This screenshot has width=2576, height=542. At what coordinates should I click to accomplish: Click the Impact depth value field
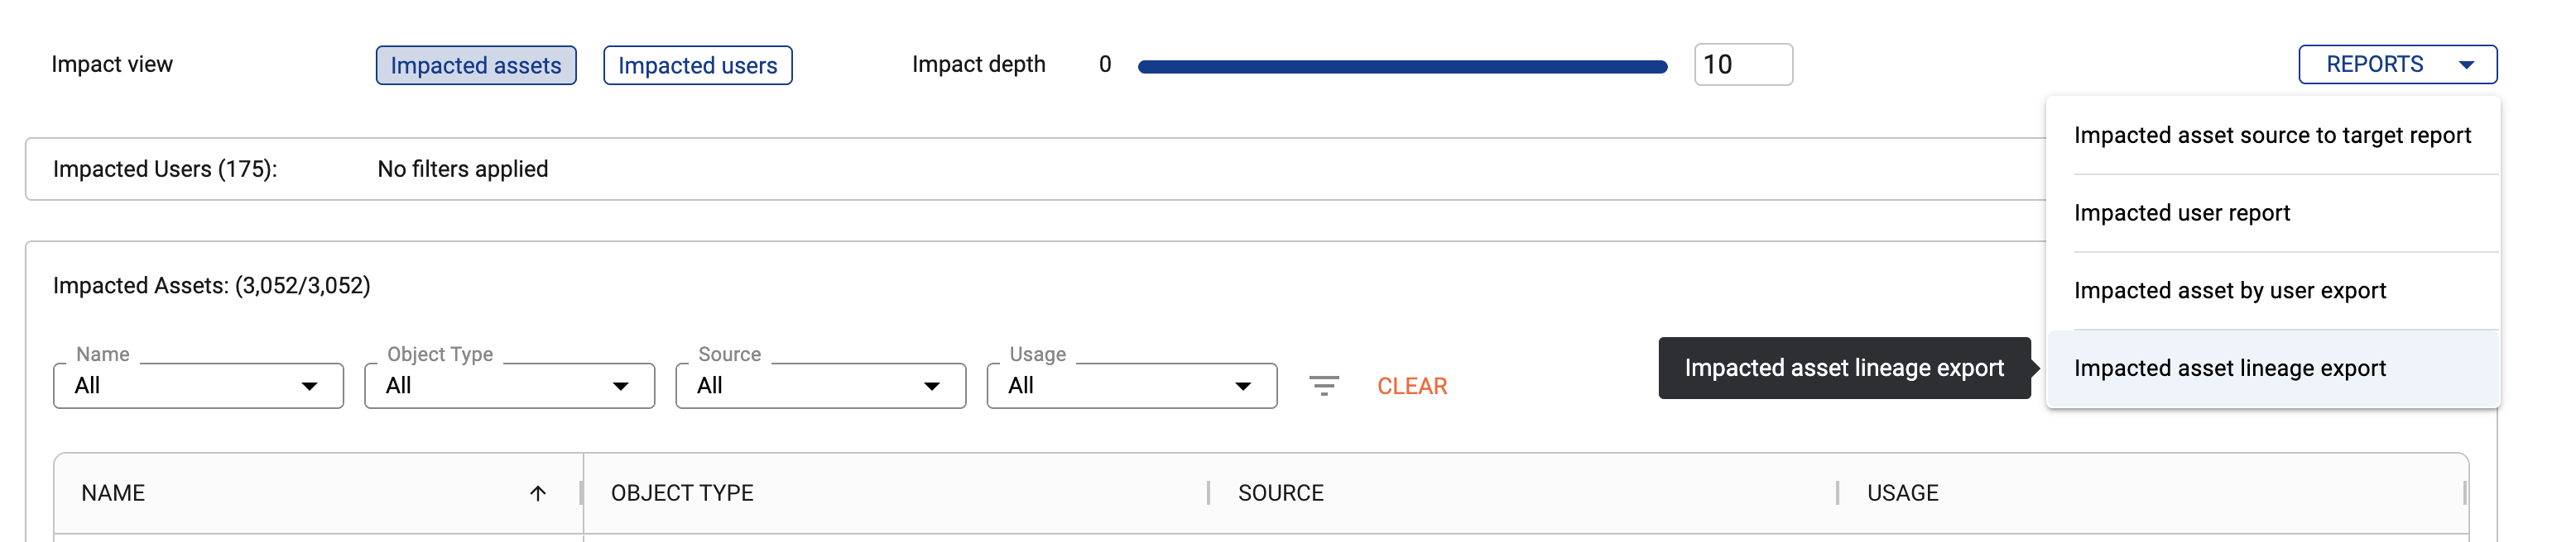pyautogui.click(x=1742, y=66)
